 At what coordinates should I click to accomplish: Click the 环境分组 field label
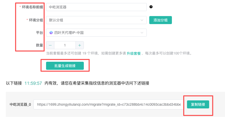click(x=36, y=20)
